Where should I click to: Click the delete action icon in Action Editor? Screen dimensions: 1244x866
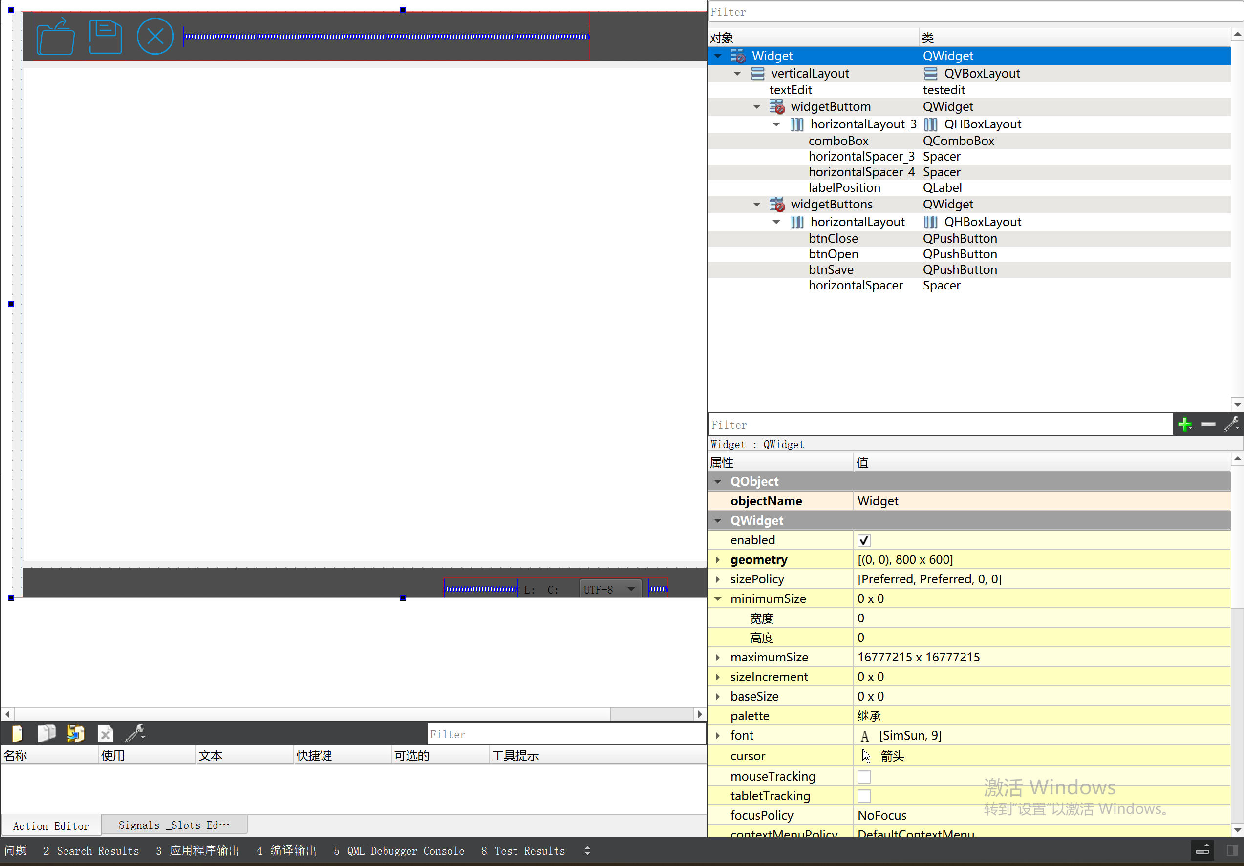(x=105, y=734)
